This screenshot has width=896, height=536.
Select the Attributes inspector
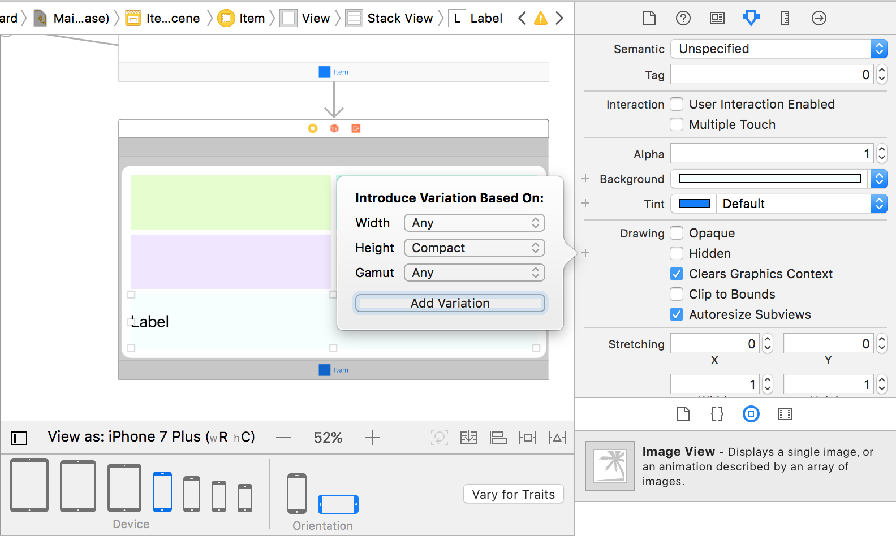click(x=751, y=18)
